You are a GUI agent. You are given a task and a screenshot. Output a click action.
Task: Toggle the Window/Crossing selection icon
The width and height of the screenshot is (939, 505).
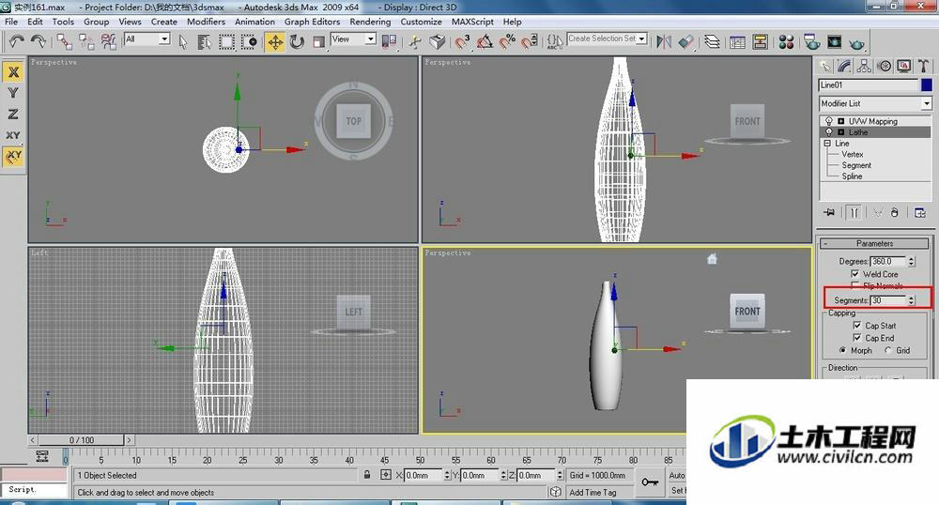249,41
